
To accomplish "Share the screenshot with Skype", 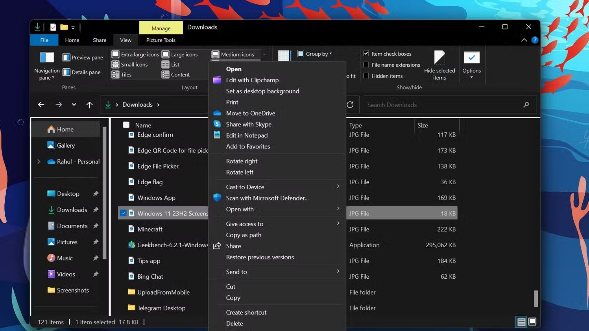I will click(248, 124).
